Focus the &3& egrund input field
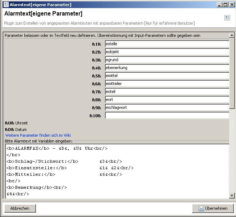Screen dimensions: 236x217 (x=167, y=60)
